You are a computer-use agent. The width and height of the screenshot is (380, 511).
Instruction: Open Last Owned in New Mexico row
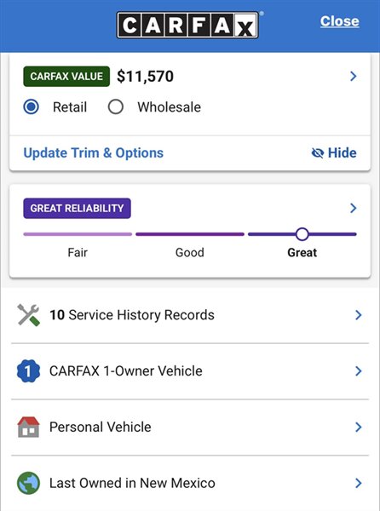(x=190, y=483)
